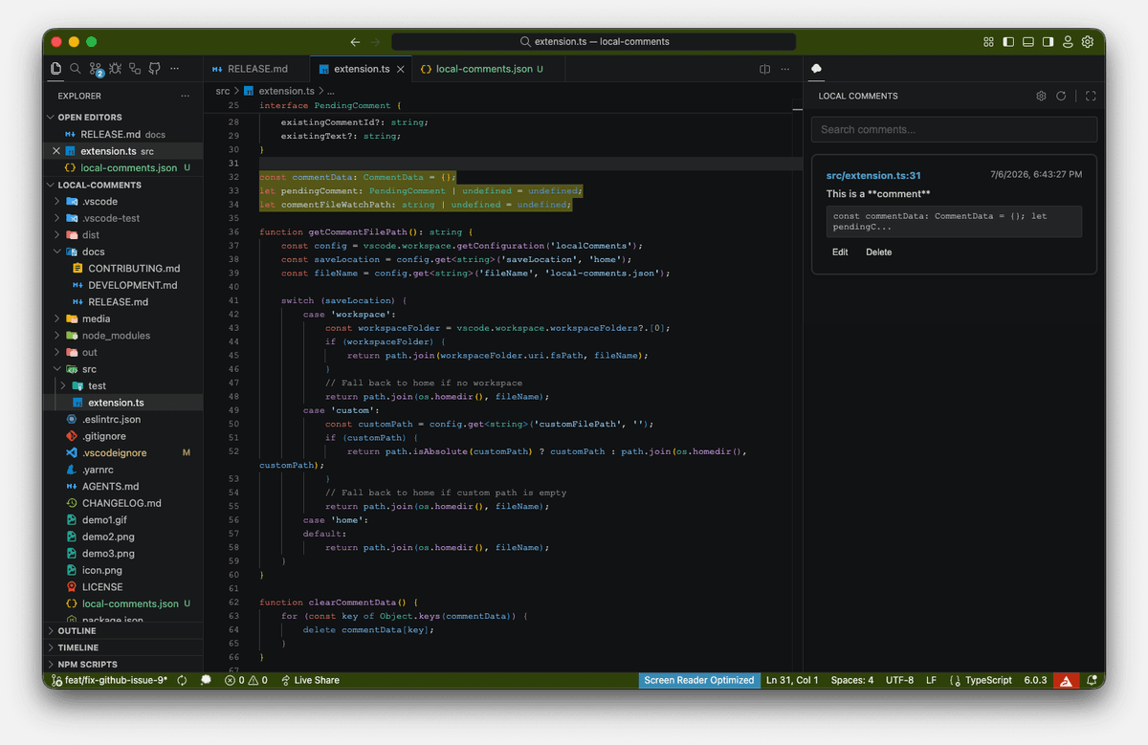Viewport: 1148px width, 745px height.
Task: Change the LF end-of-line sequence
Action: coord(931,680)
